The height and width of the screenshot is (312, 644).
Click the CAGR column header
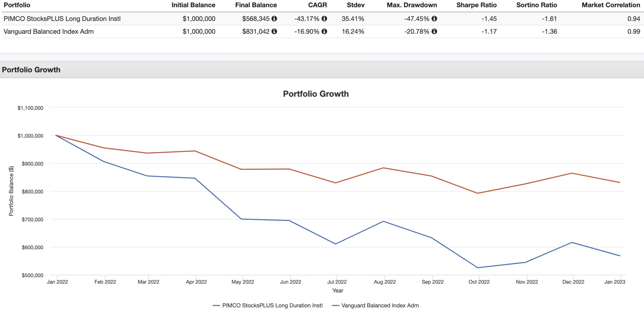coord(317,5)
